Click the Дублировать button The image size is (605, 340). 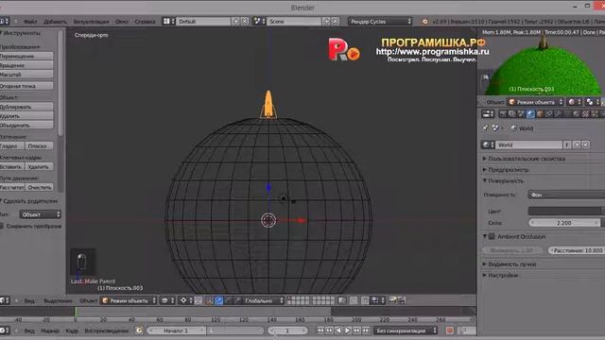click(26, 107)
